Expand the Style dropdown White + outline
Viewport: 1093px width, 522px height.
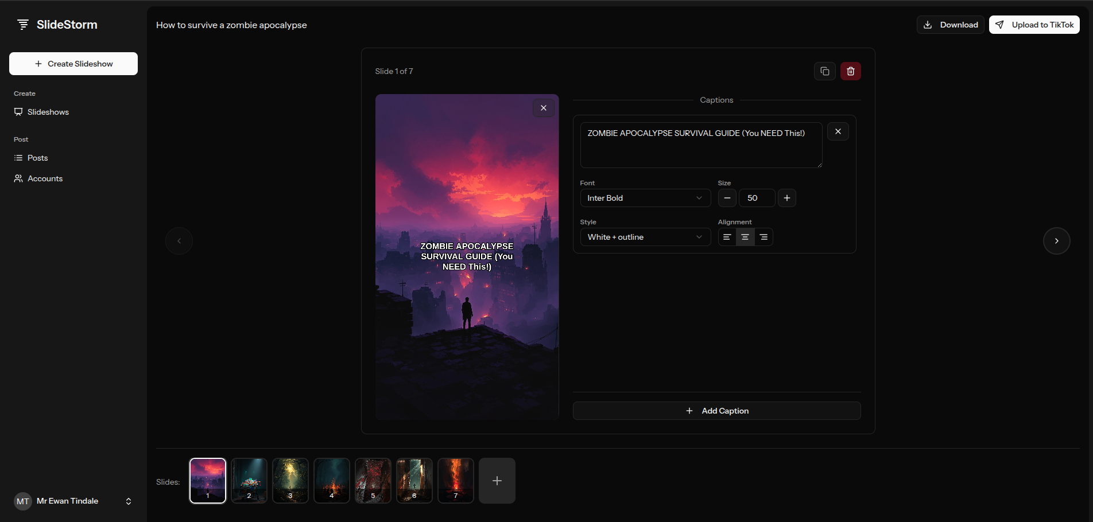[x=645, y=237]
